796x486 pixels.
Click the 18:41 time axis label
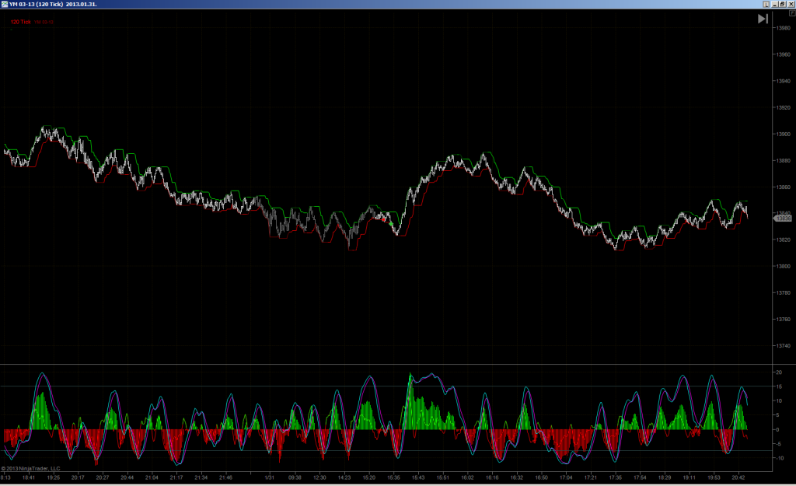pos(29,477)
